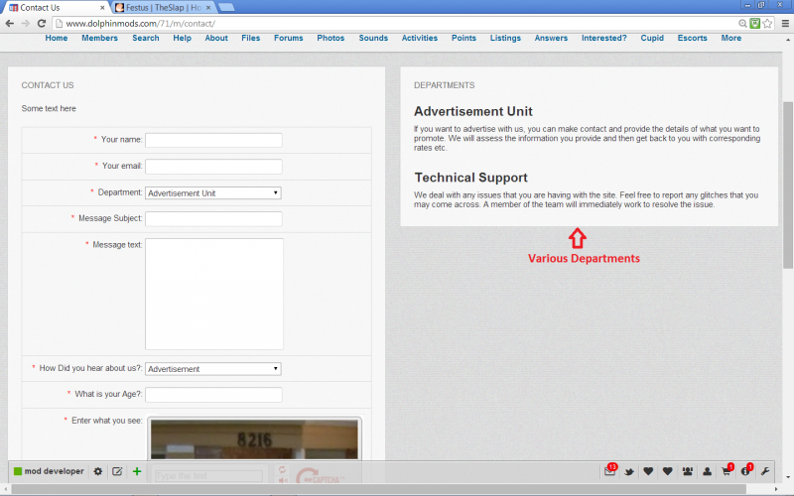Click the DEPARTMENTS panel title
794x496 pixels.
tap(444, 85)
